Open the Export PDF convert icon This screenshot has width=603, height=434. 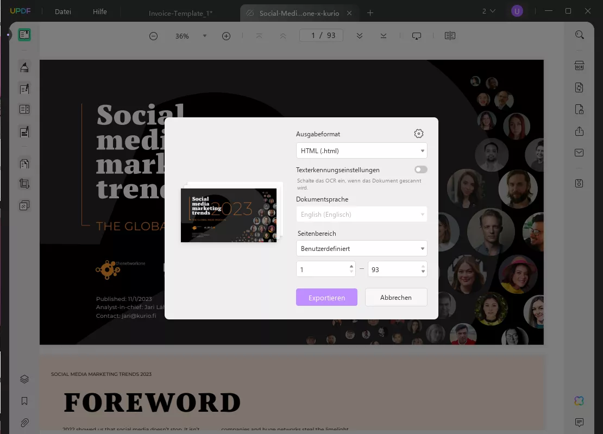point(579,87)
